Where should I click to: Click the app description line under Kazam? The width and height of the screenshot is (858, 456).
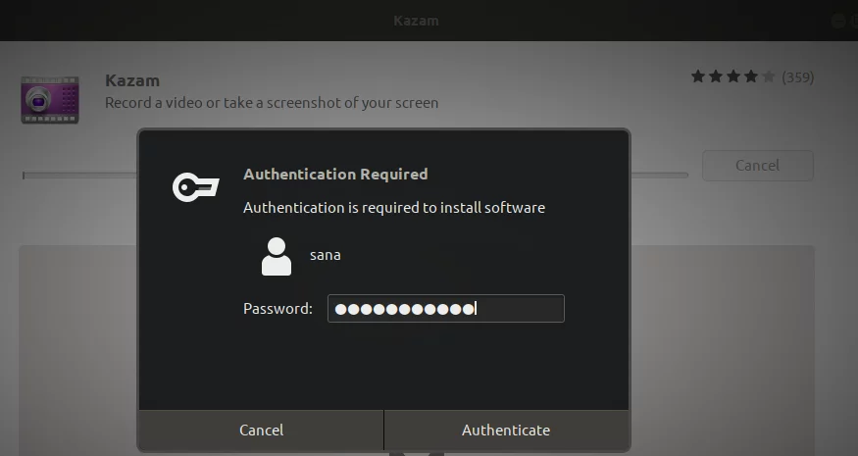tap(272, 103)
